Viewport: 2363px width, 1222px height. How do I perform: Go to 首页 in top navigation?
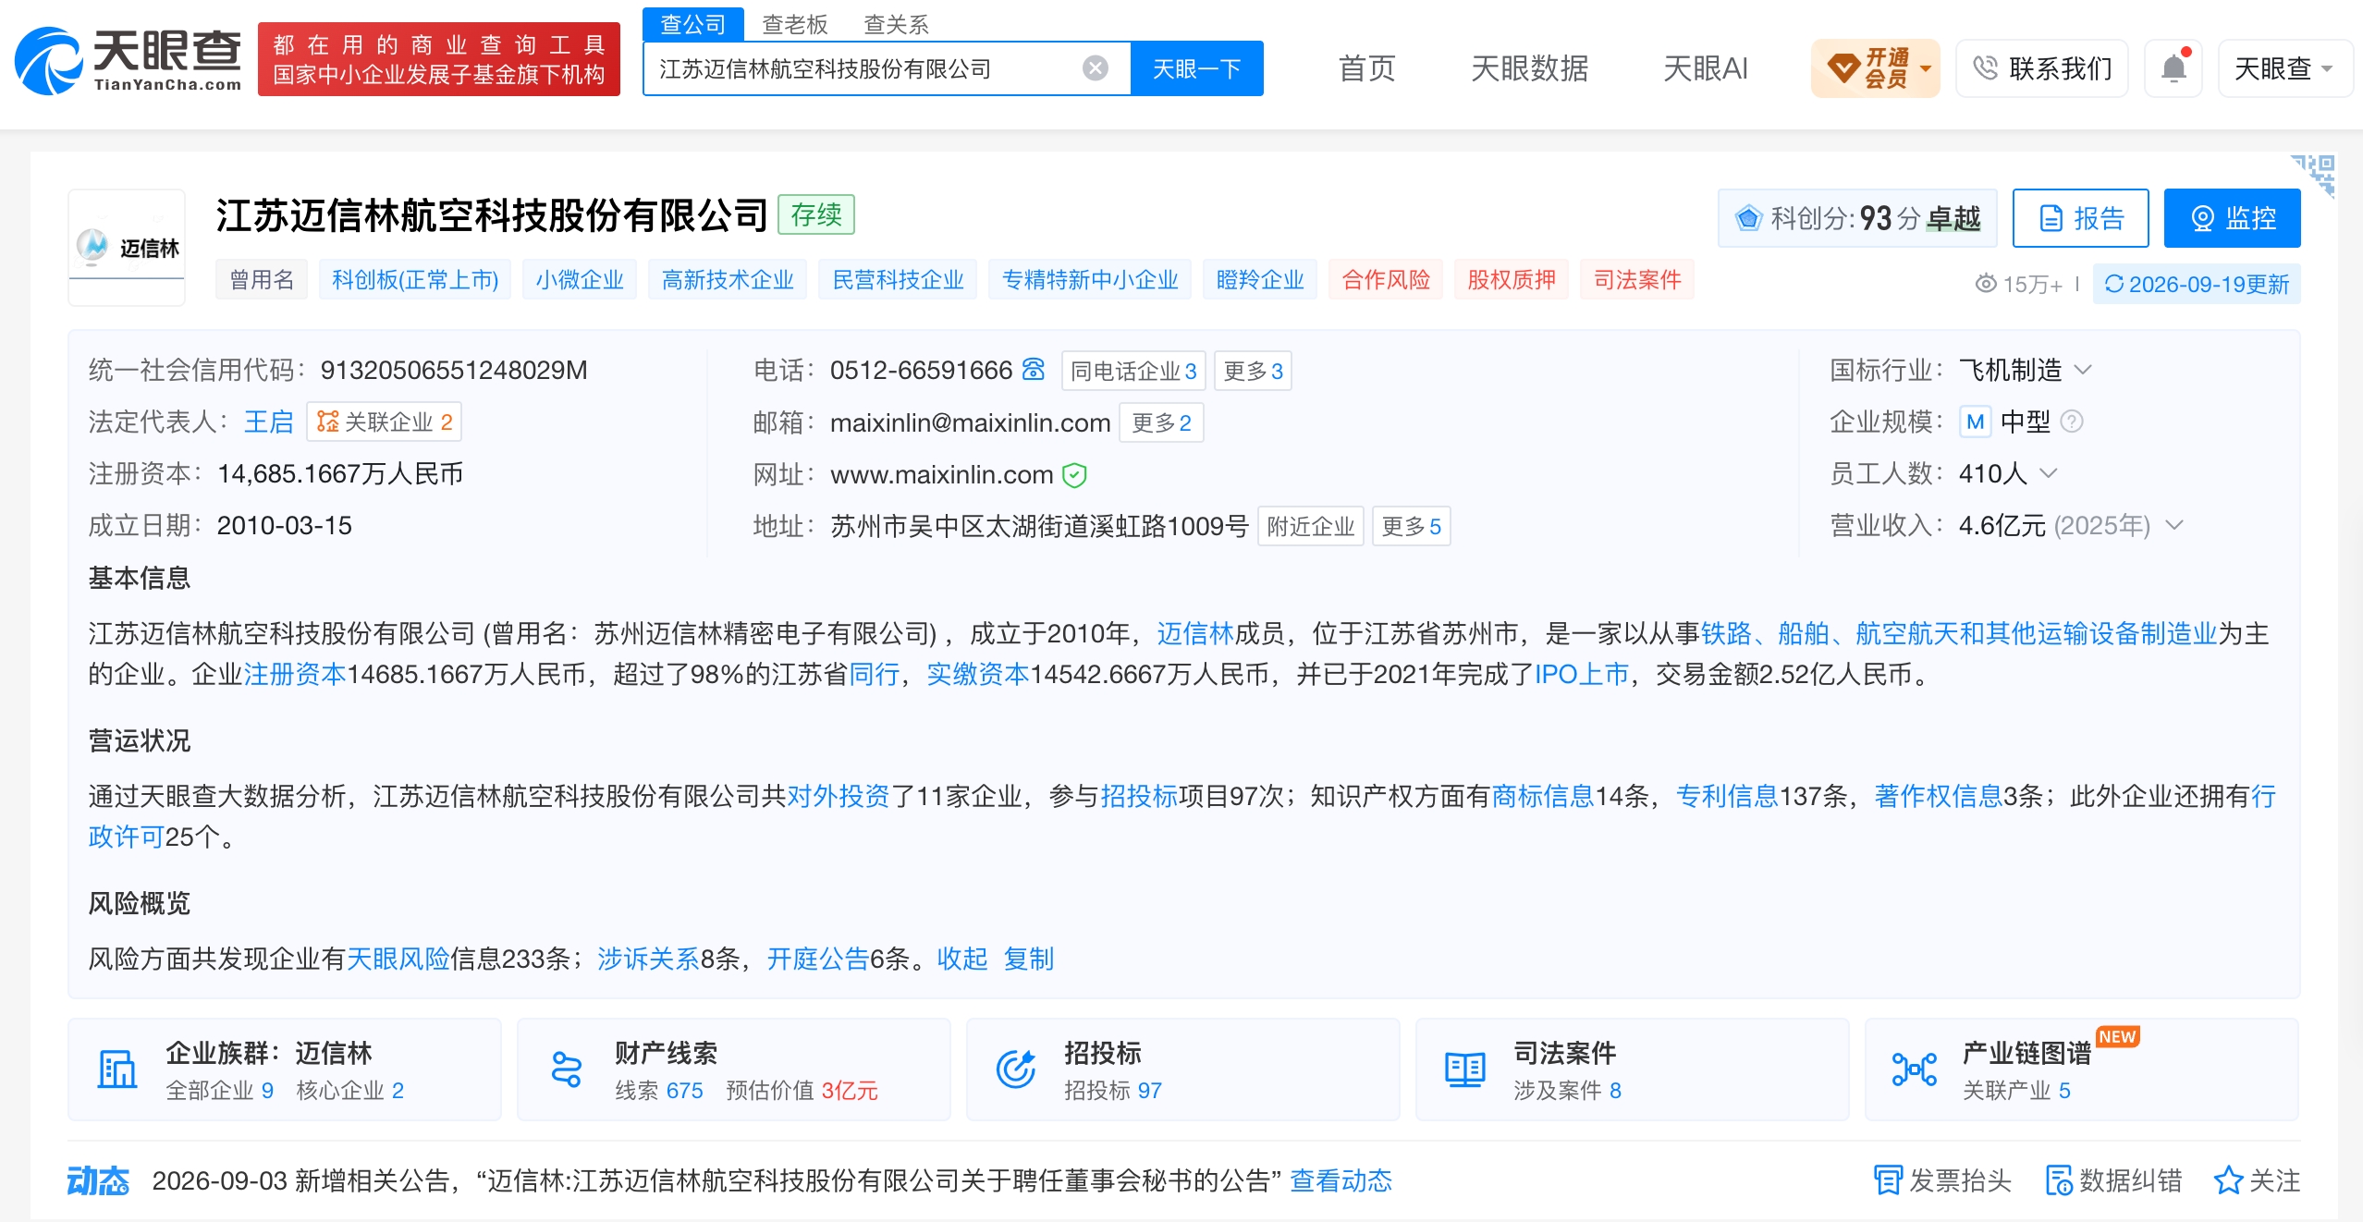pos(1367,68)
